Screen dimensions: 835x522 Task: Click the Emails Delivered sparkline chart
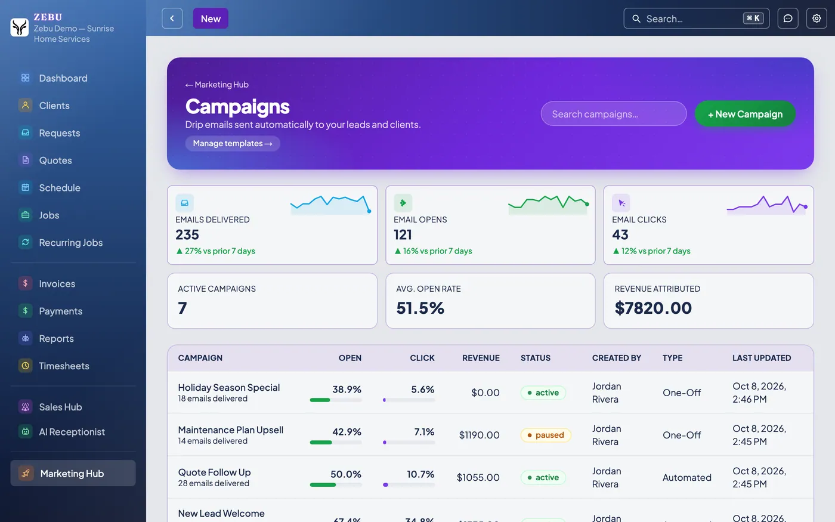point(331,204)
